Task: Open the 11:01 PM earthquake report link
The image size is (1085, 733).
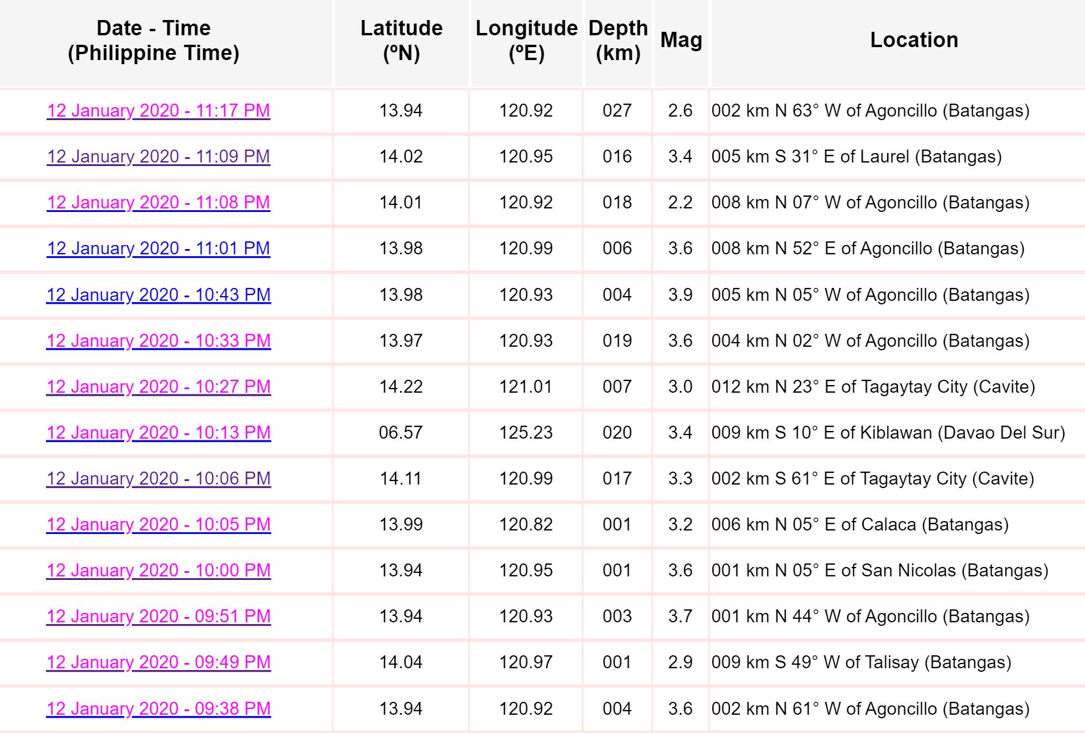Action: (x=158, y=248)
